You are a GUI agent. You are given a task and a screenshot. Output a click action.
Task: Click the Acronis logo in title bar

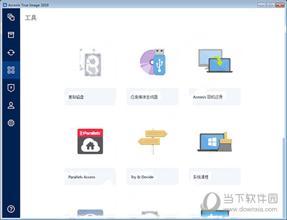pos(5,5)
